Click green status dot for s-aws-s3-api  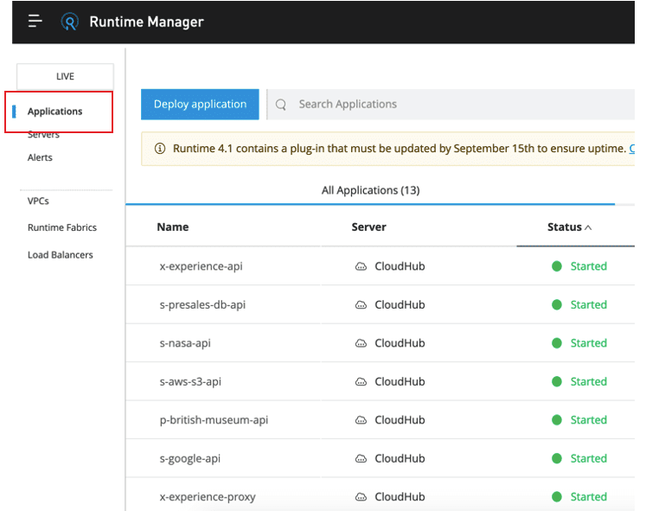[x=557, y=381]
